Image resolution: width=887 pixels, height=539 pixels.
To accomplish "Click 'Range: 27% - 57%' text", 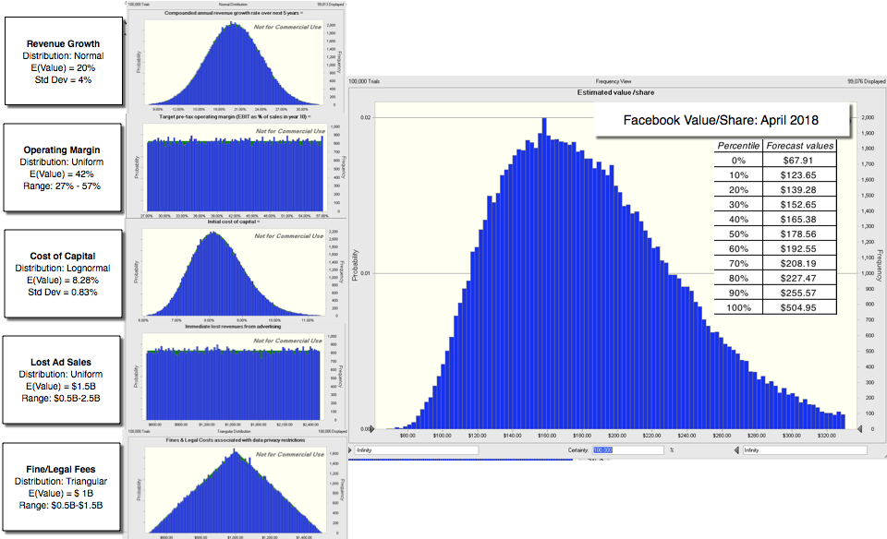I will tap(62, 186).
